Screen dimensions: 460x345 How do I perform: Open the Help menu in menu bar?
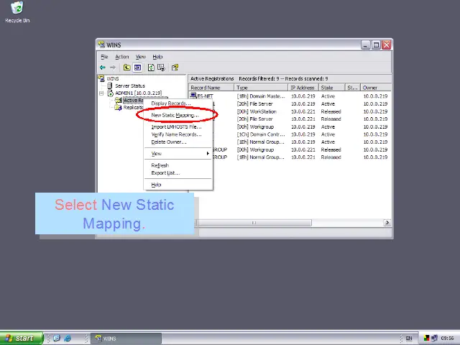157,57
